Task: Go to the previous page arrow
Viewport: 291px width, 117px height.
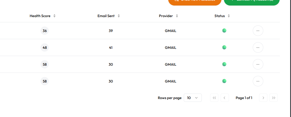Action: (224, 98)
